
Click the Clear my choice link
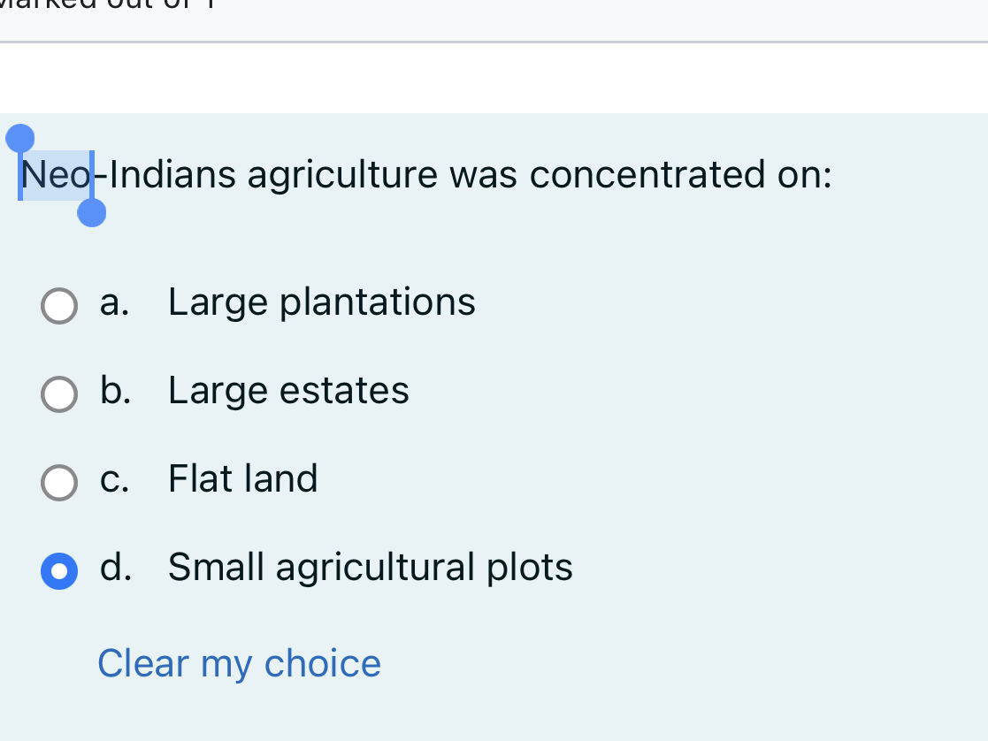pyautogui.click(x=239, y=663)
